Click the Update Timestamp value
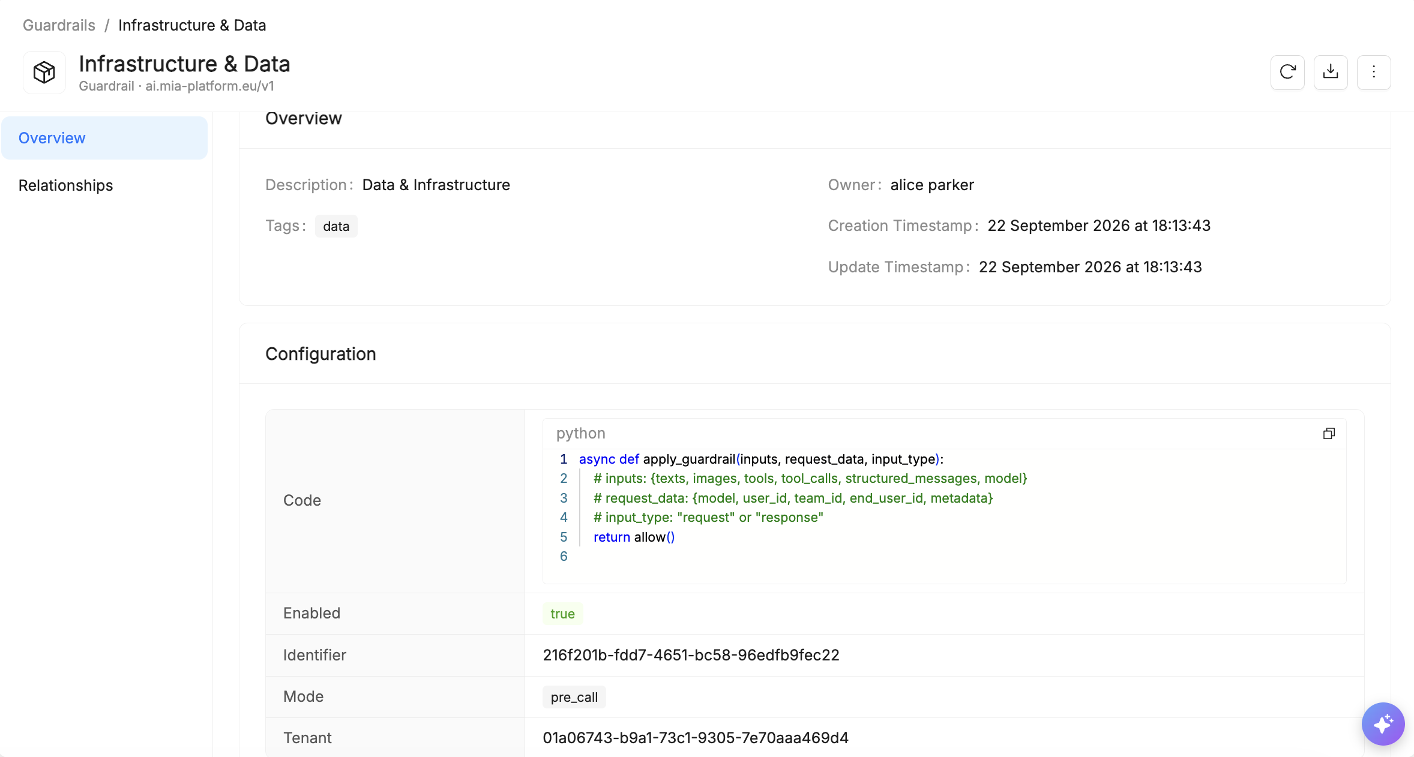This screenshot has width=1414, height=757. [1090, 267]
